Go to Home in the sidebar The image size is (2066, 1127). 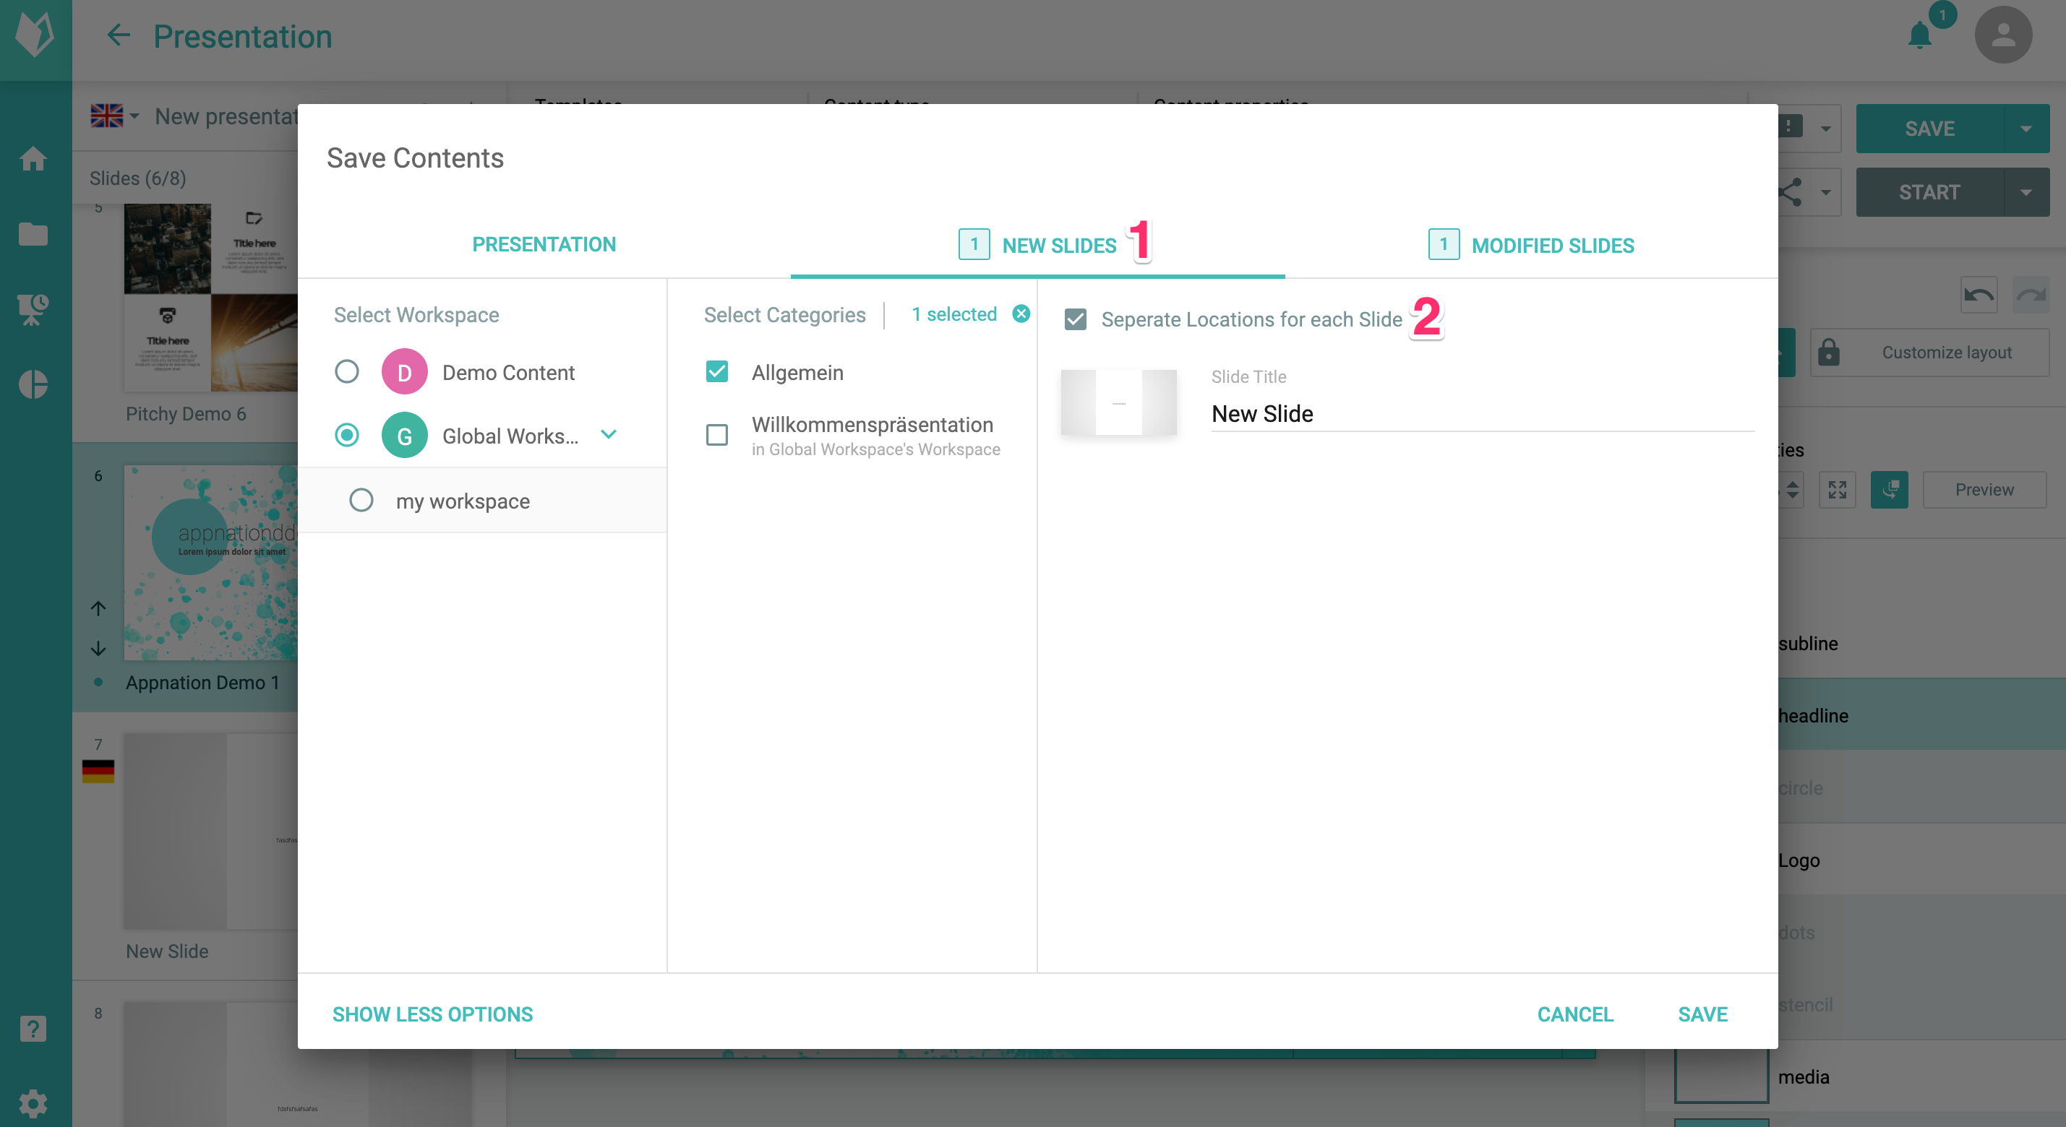click(33, 159)
